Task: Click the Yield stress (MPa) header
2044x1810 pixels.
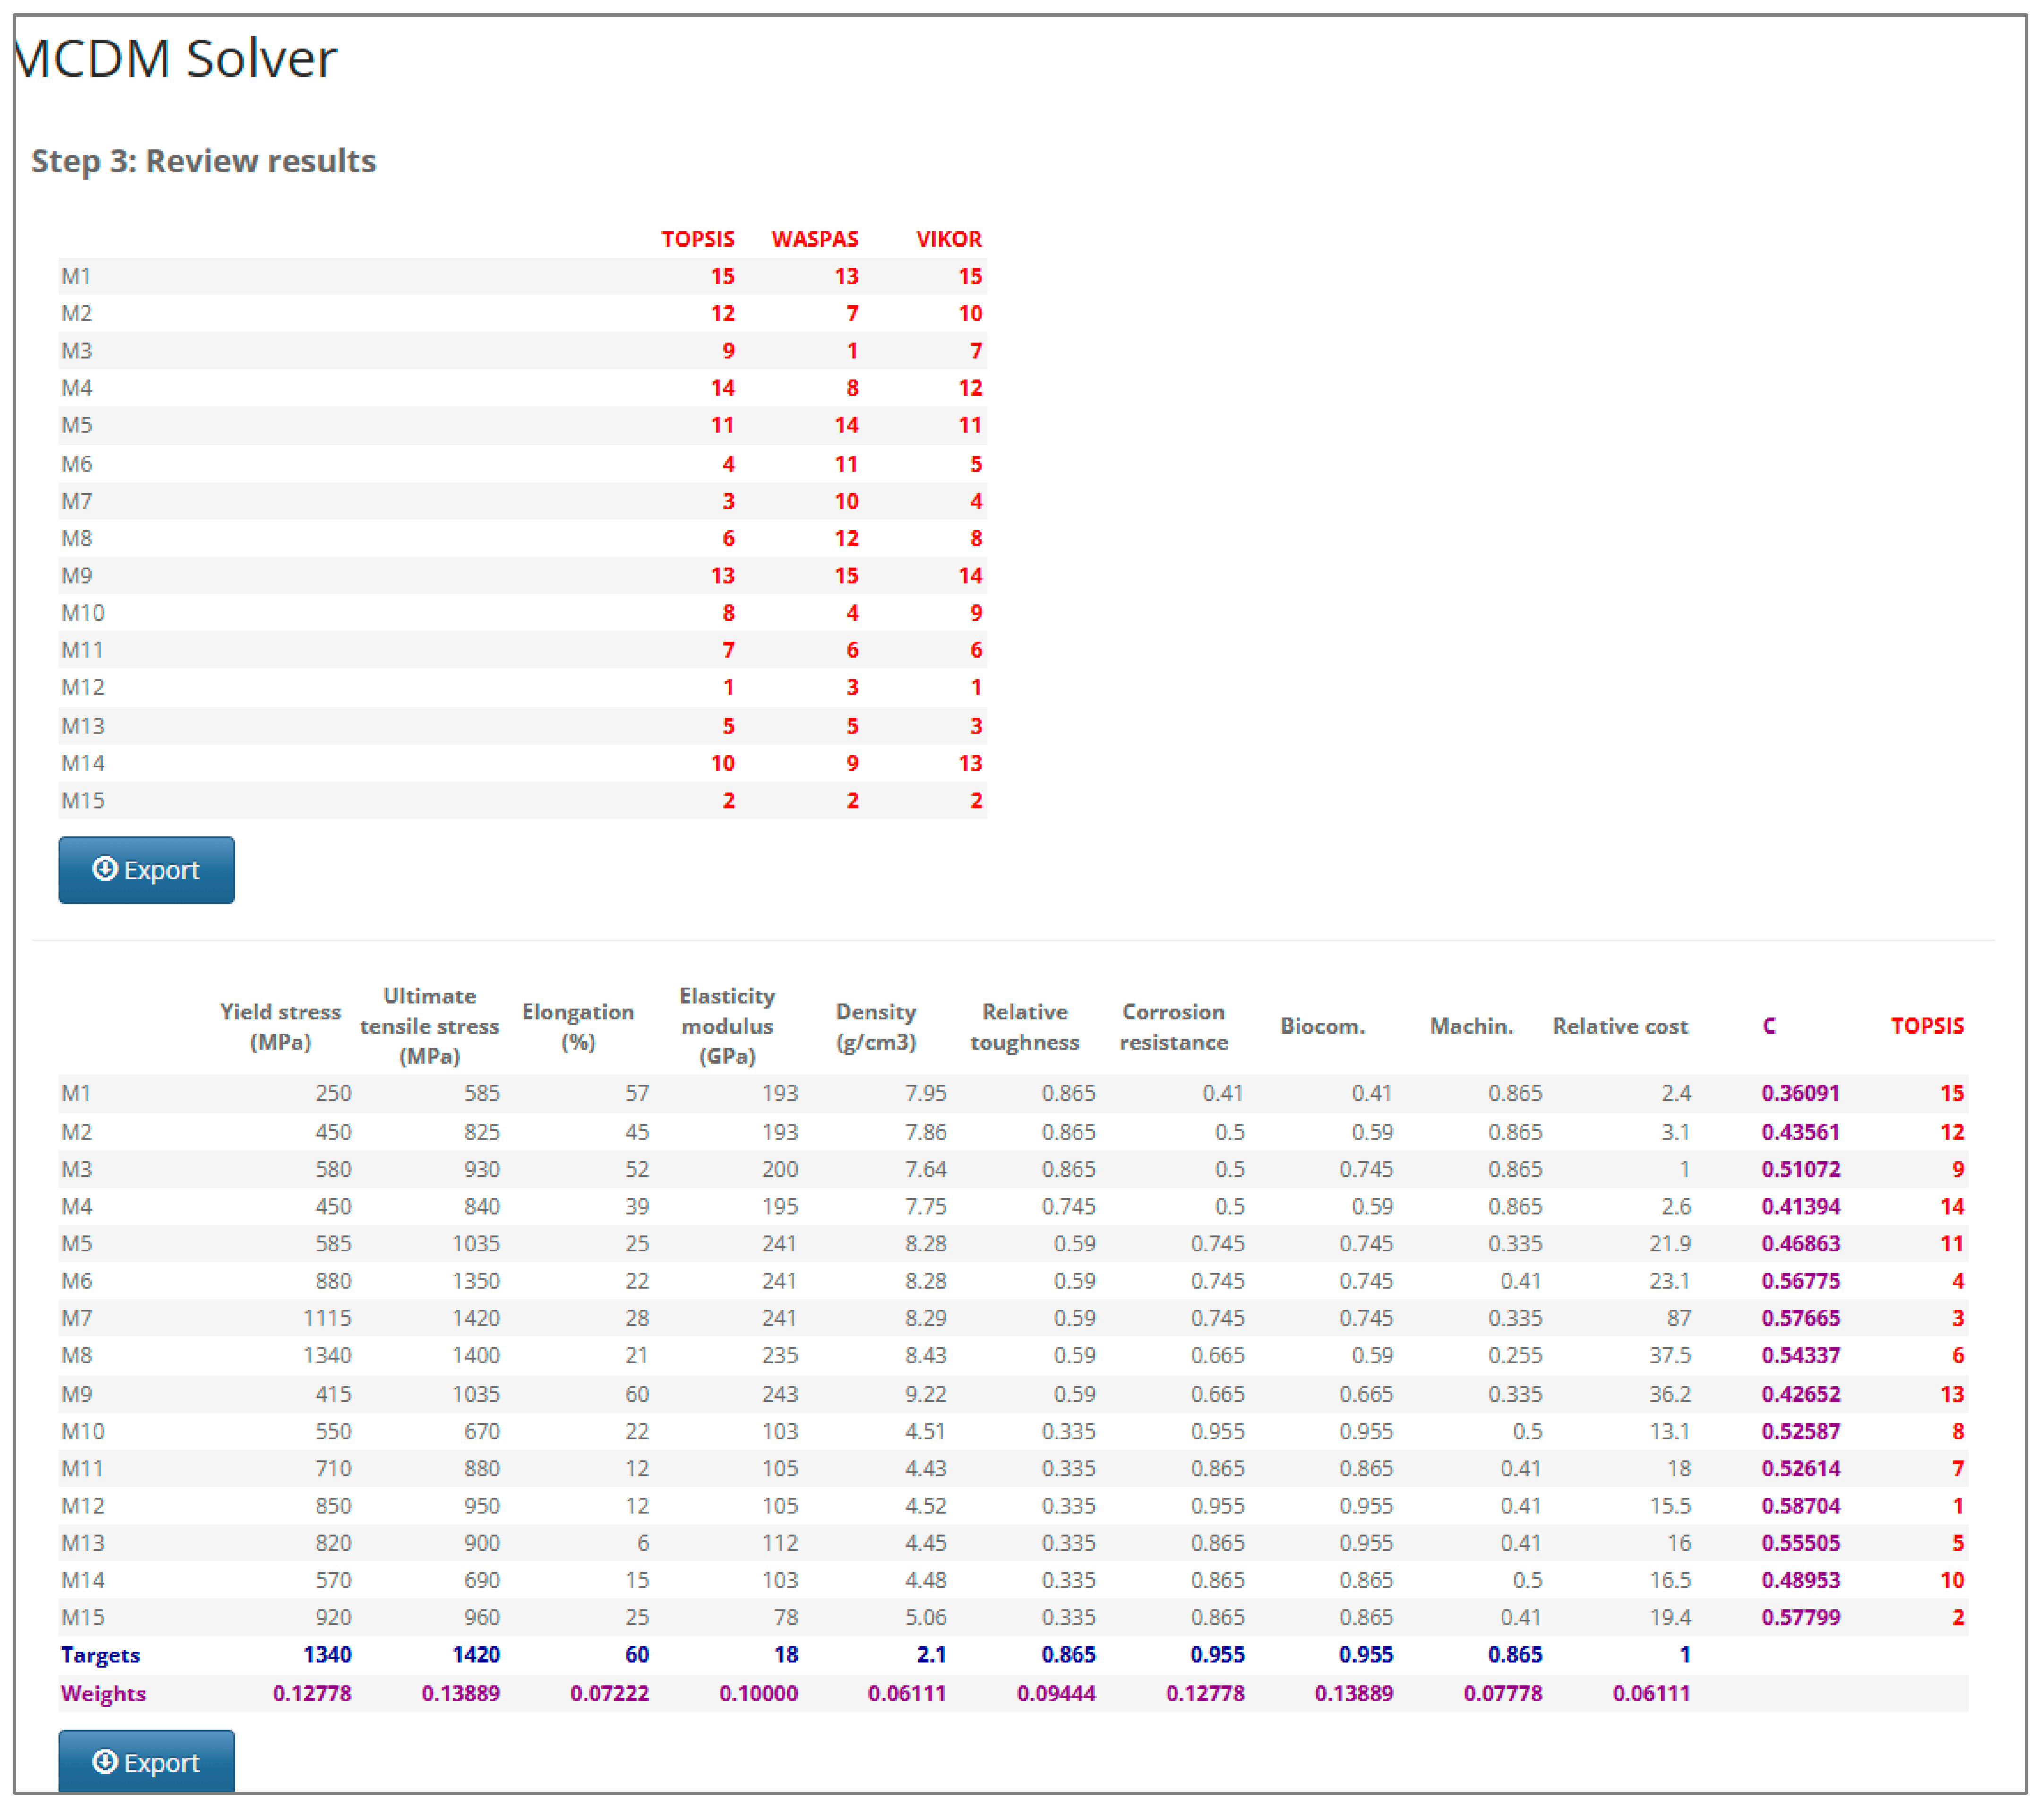Action: pos(280,1026)
